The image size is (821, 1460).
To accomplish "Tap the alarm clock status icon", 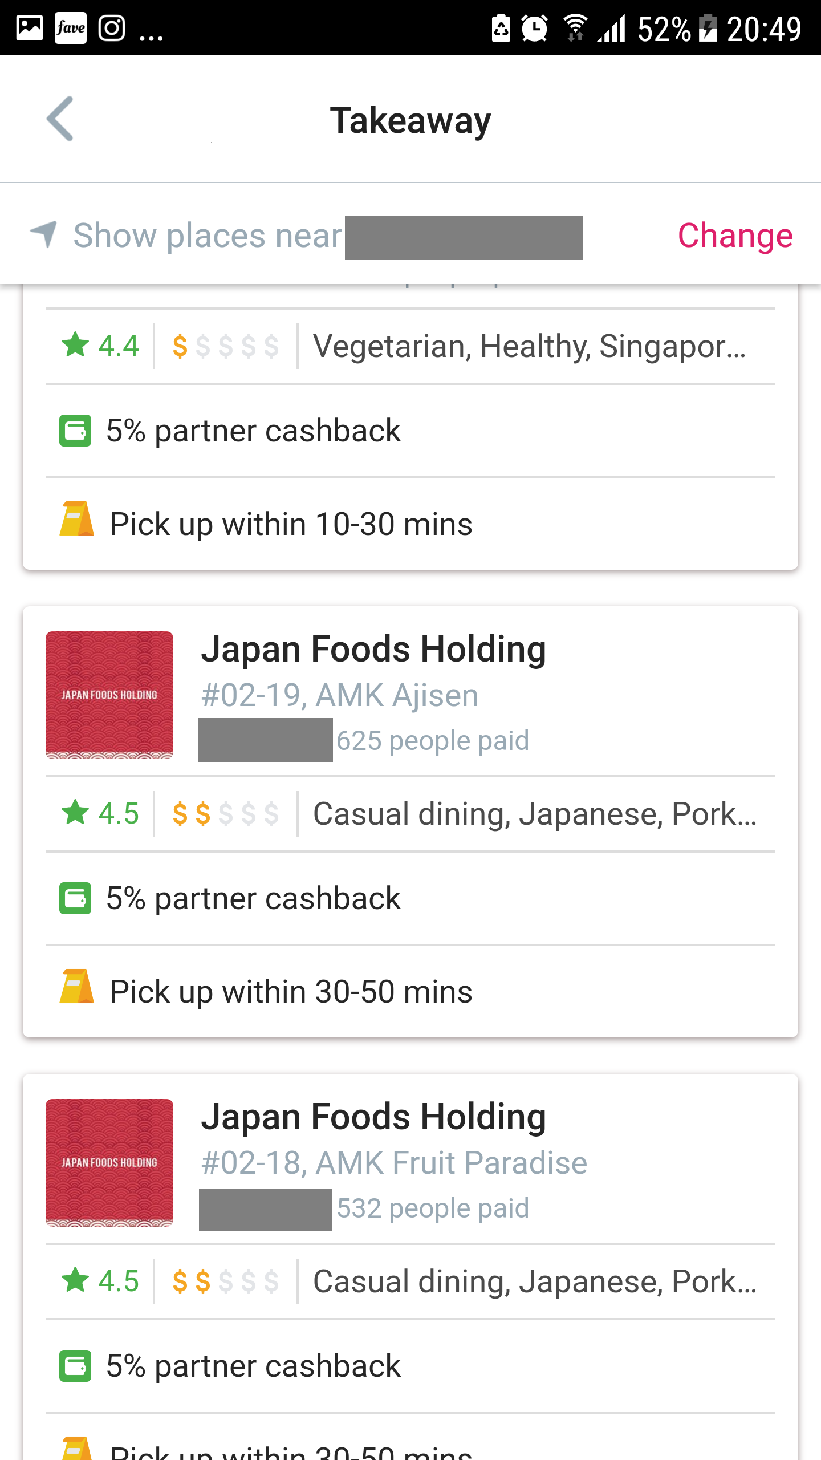I will click(534, 27).
